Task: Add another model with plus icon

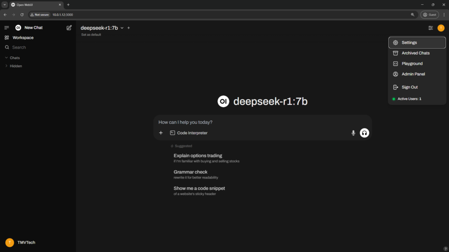Action: (128, 28)
